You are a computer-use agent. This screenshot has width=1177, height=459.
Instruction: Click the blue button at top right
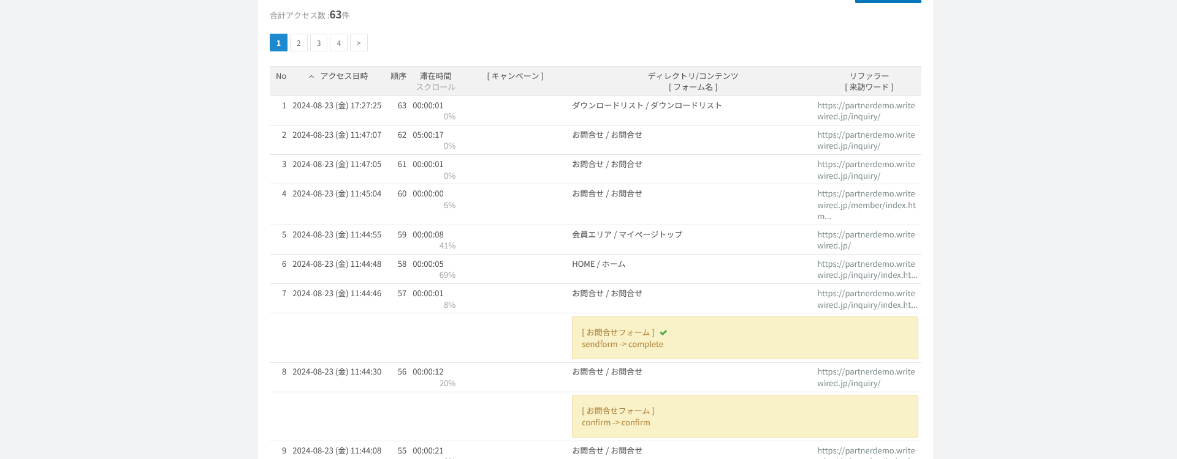pyautogui.click(x=888, y=1)
